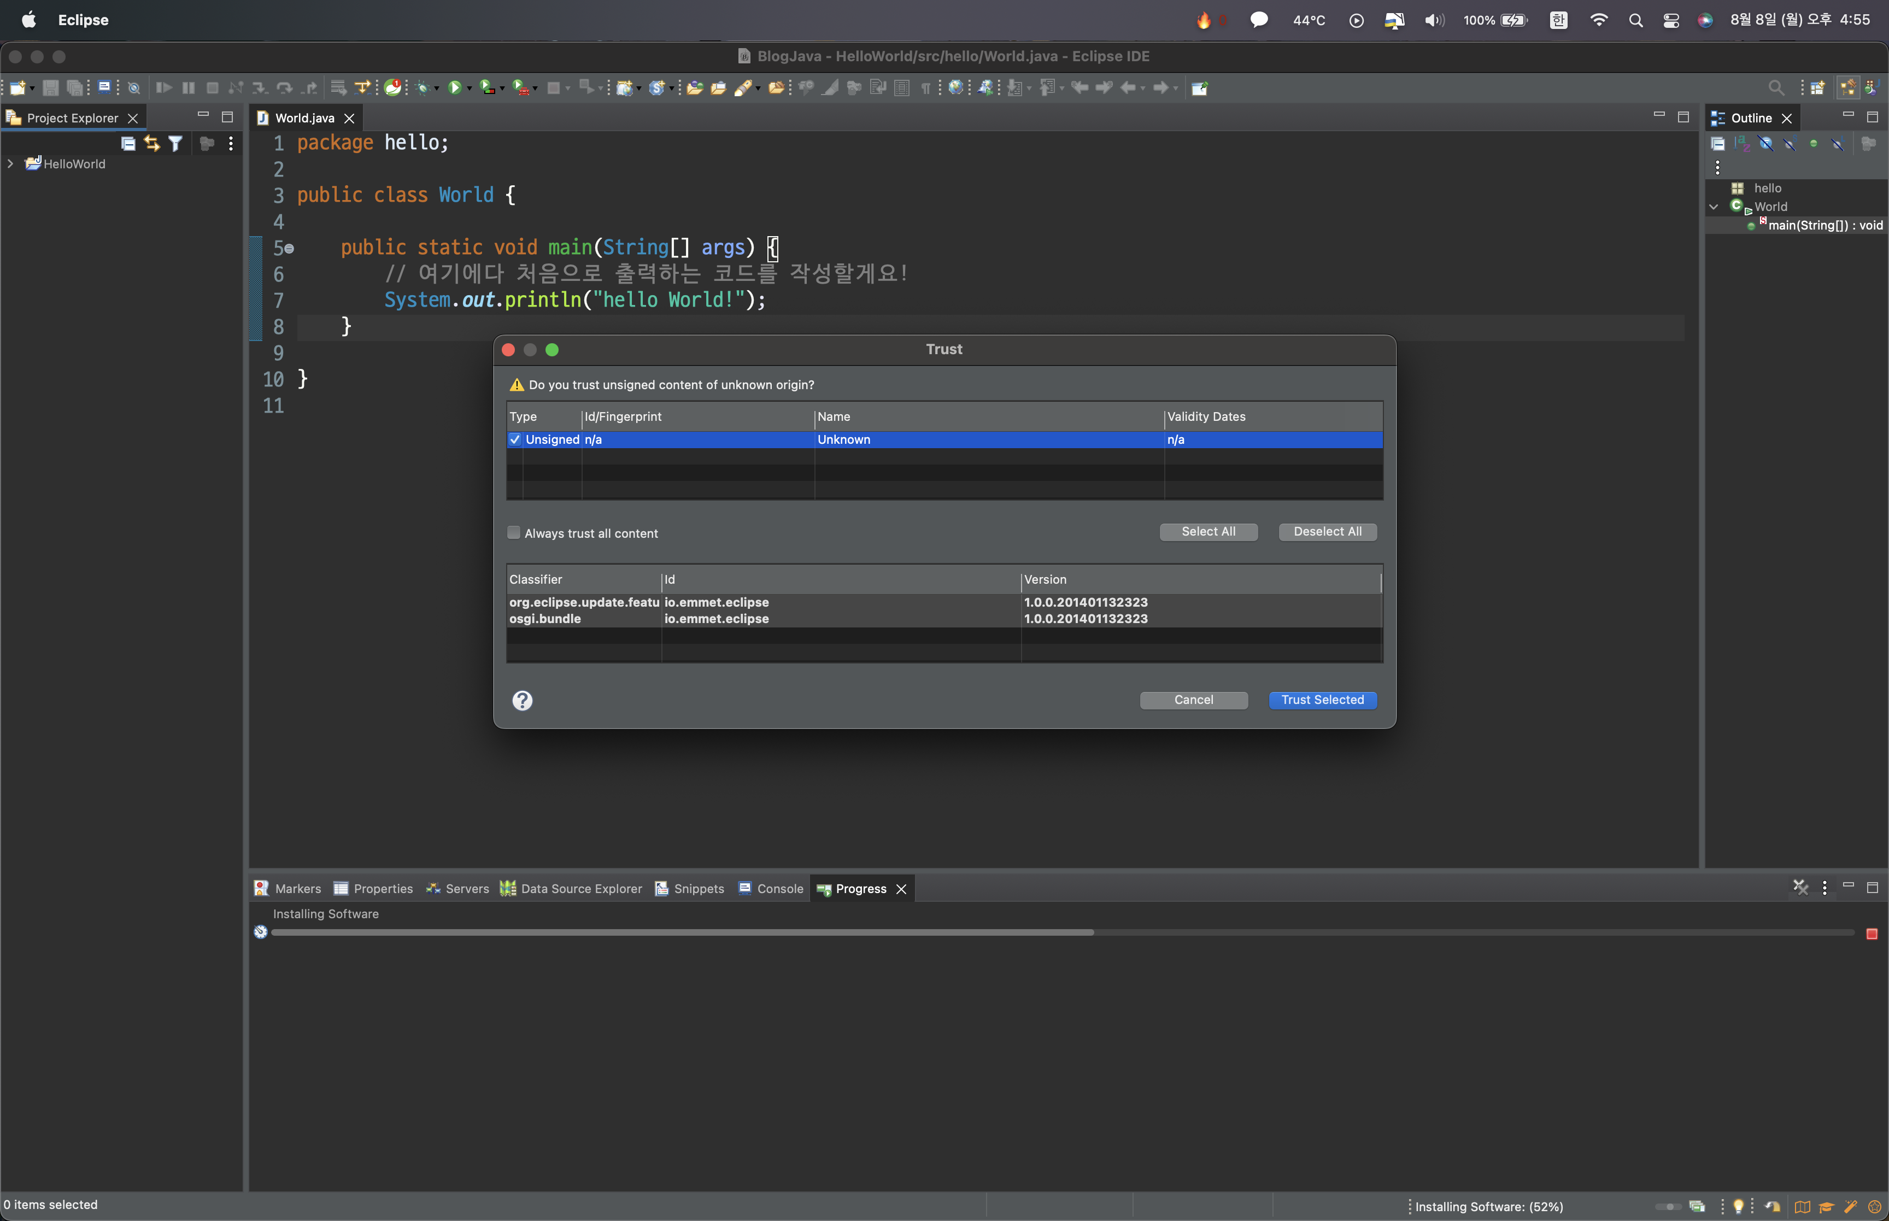Open the Run button dropdown arrow
Screen dimensions: 1889x1221
click(470, 89)
